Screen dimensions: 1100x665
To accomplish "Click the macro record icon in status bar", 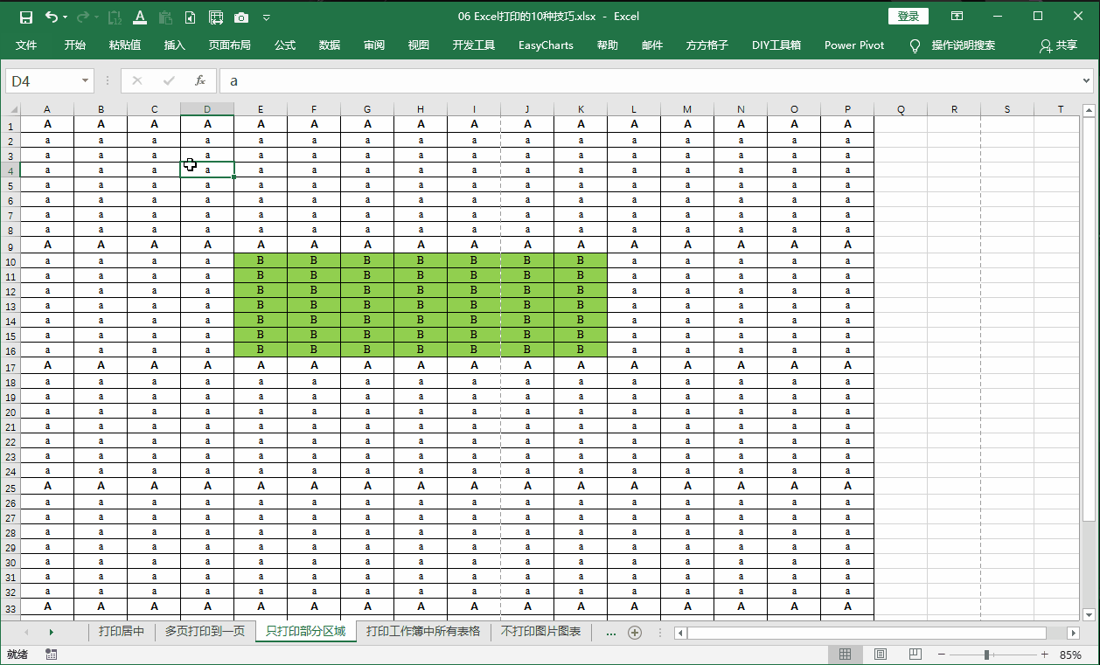I will click(51, 655).
